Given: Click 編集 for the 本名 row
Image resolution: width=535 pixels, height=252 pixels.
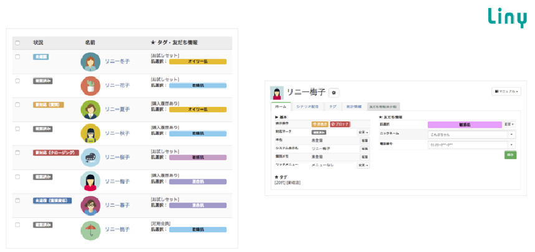Looking at the screenshot, I should tap(365, 141).
